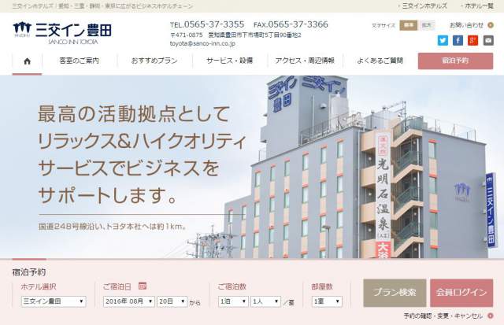Open the year-month dropdown 2016年08月
This screenshot has width=504, height=325.
point(129,301)
